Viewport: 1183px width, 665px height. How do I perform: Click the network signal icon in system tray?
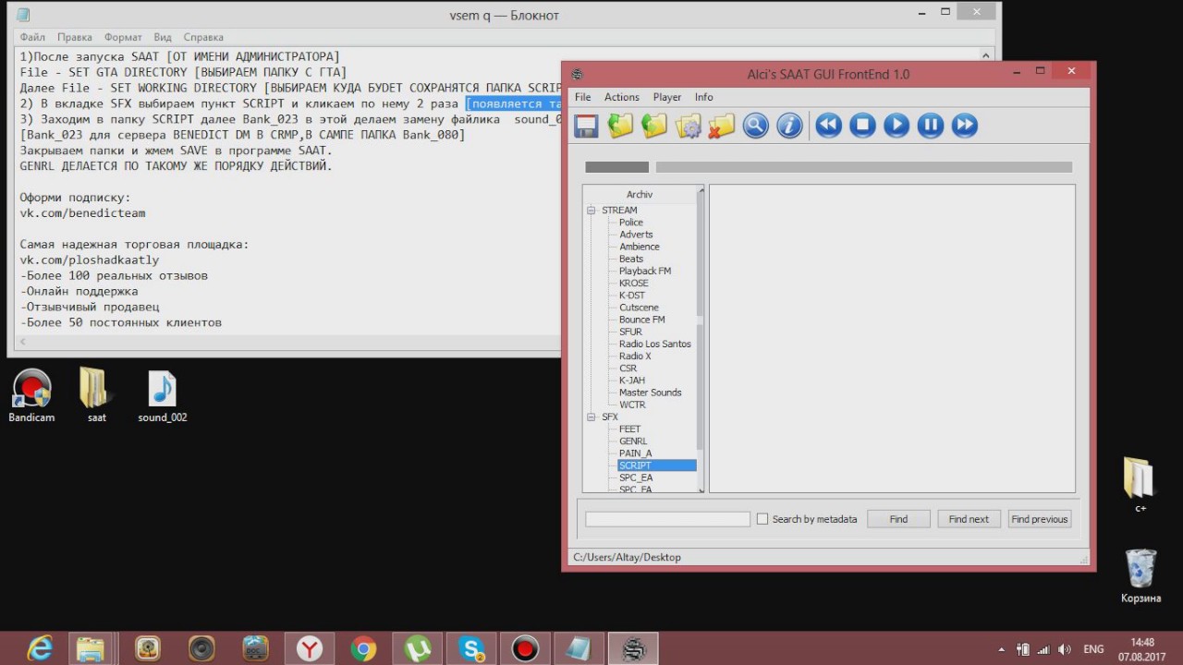pos(1043,649)
